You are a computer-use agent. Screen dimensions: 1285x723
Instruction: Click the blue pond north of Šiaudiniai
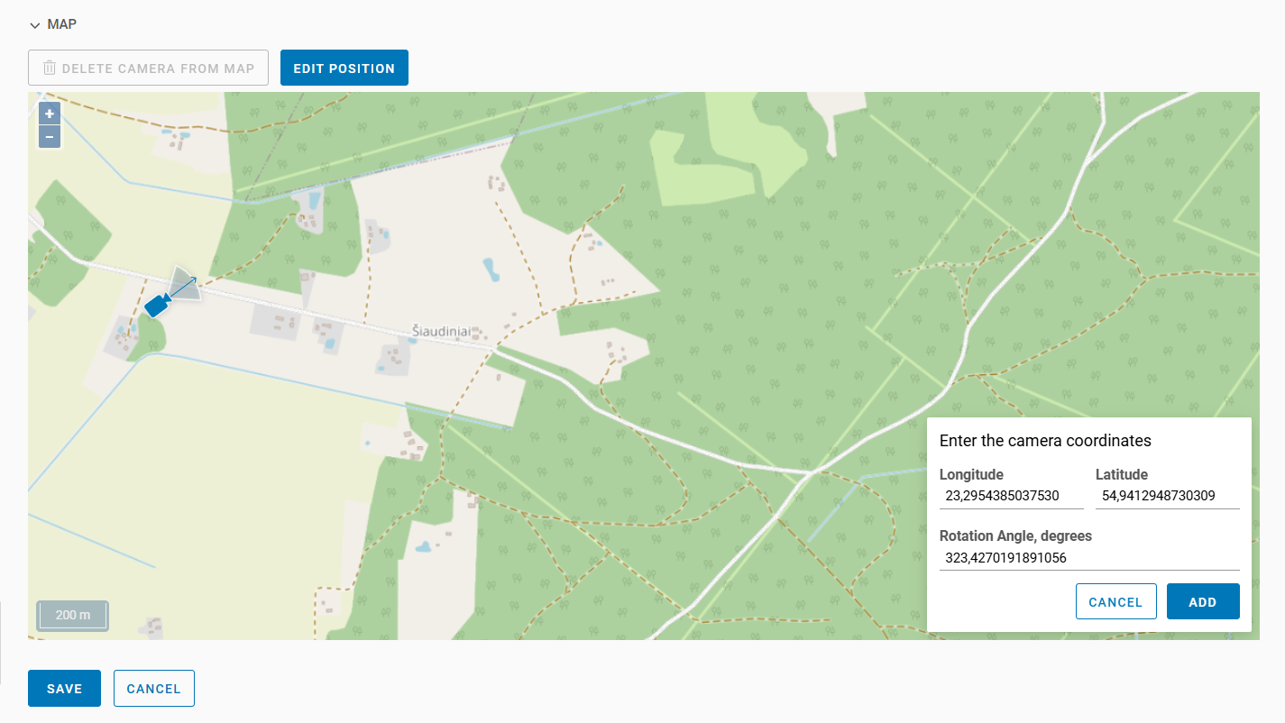[490, 269]
